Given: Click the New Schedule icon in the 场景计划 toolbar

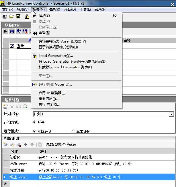Looking at the screenshot, I should (5, 107).
